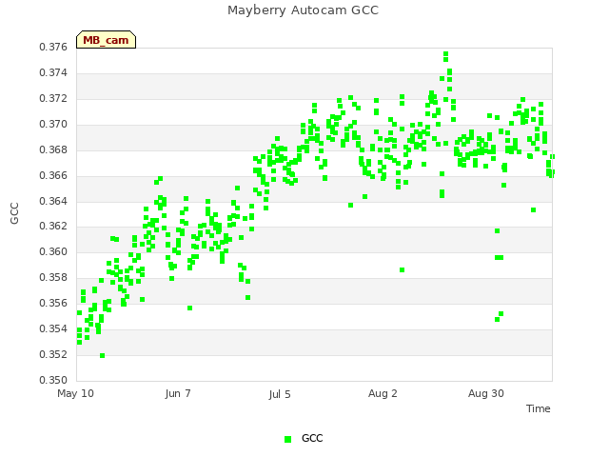
Task: Click the 0.370 y-axis tick label
Action: [53, 125]
